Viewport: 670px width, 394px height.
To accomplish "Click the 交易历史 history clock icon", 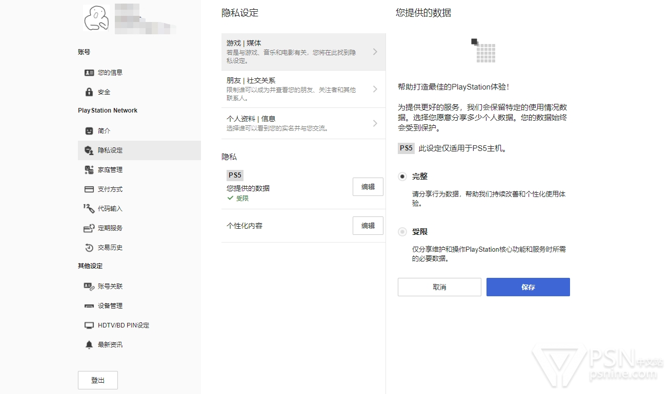I will click(89, 248).
